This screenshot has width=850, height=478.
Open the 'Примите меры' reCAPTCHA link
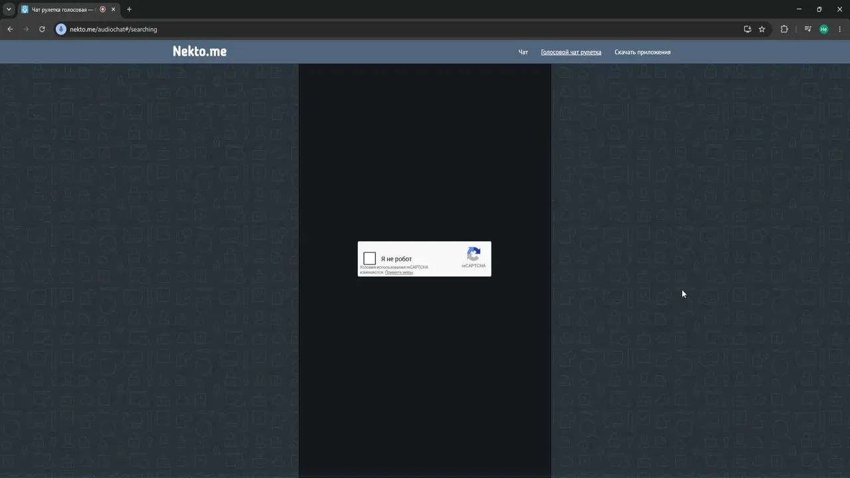click(x=399, y=272)
